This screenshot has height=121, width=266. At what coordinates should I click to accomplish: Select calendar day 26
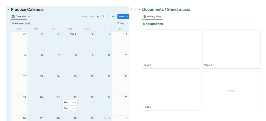coord(19,118)
